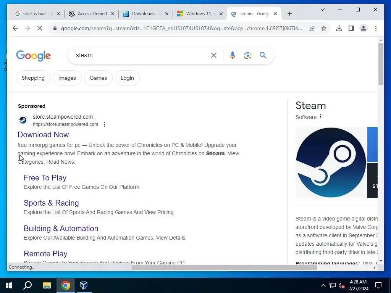Open the Building & Automation link
Screen dimensions: 391x293
61,229
